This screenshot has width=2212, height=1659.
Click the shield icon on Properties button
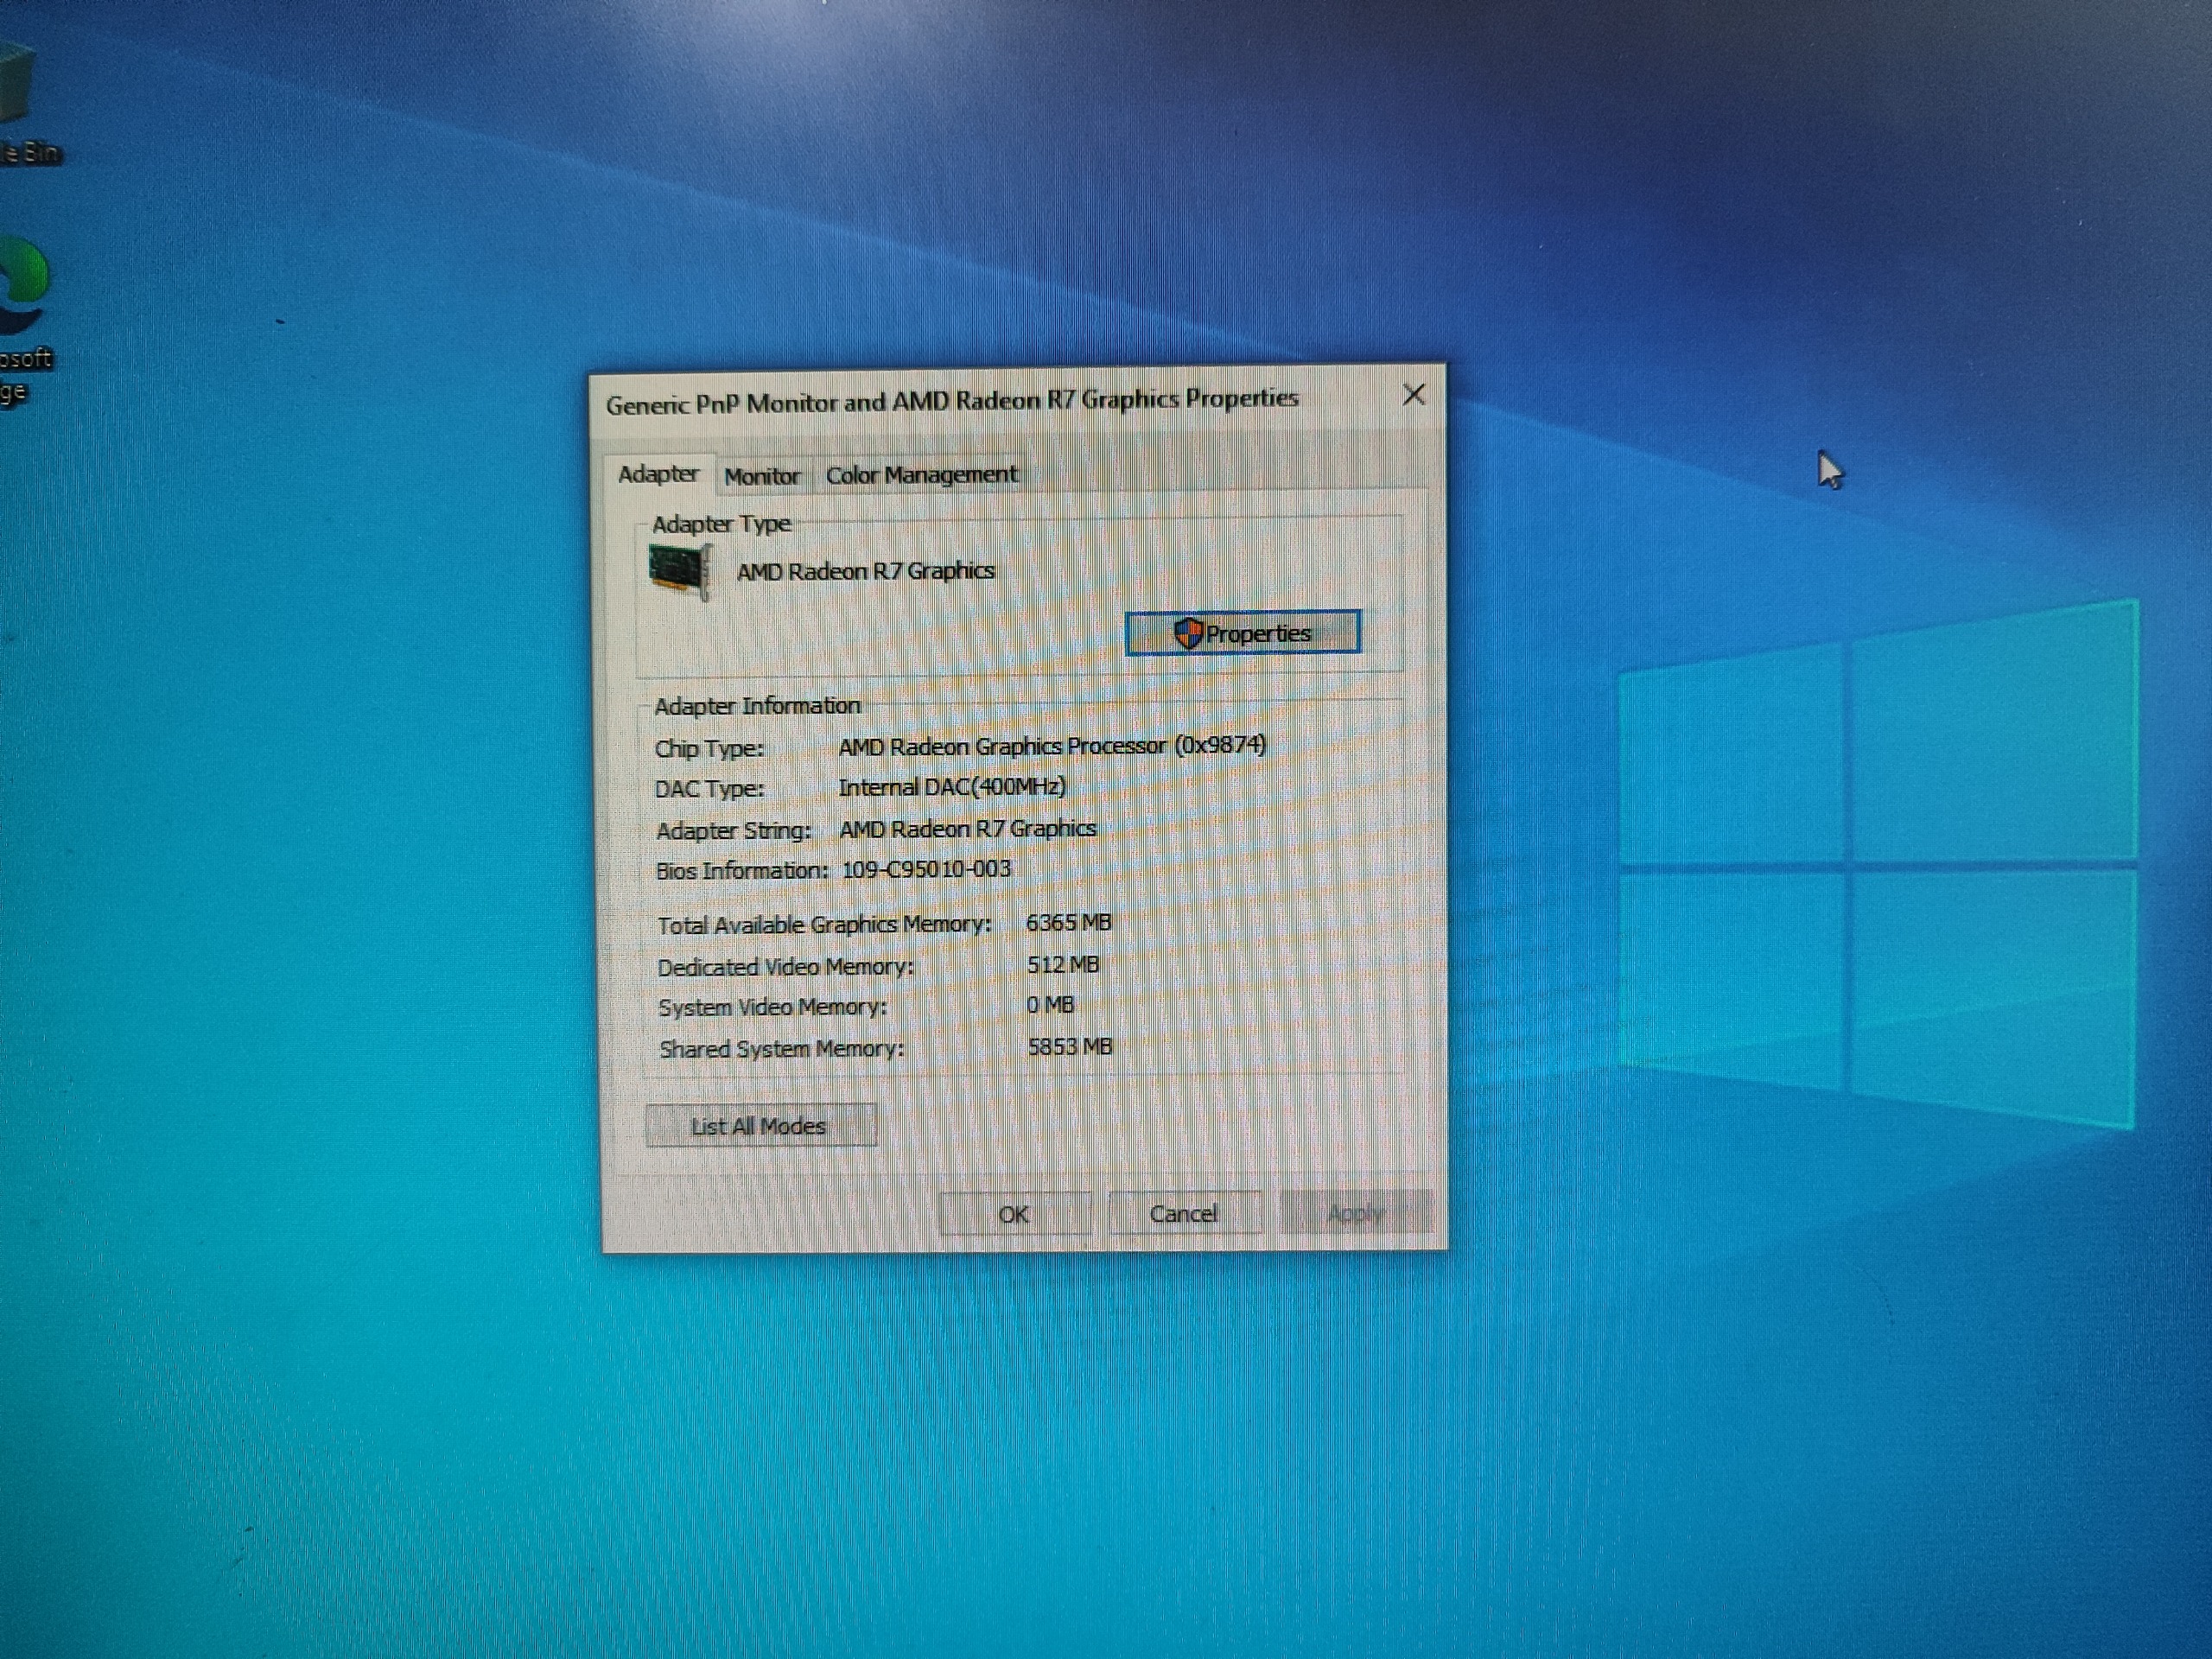pyautogui.click(x=1187, y=633)
